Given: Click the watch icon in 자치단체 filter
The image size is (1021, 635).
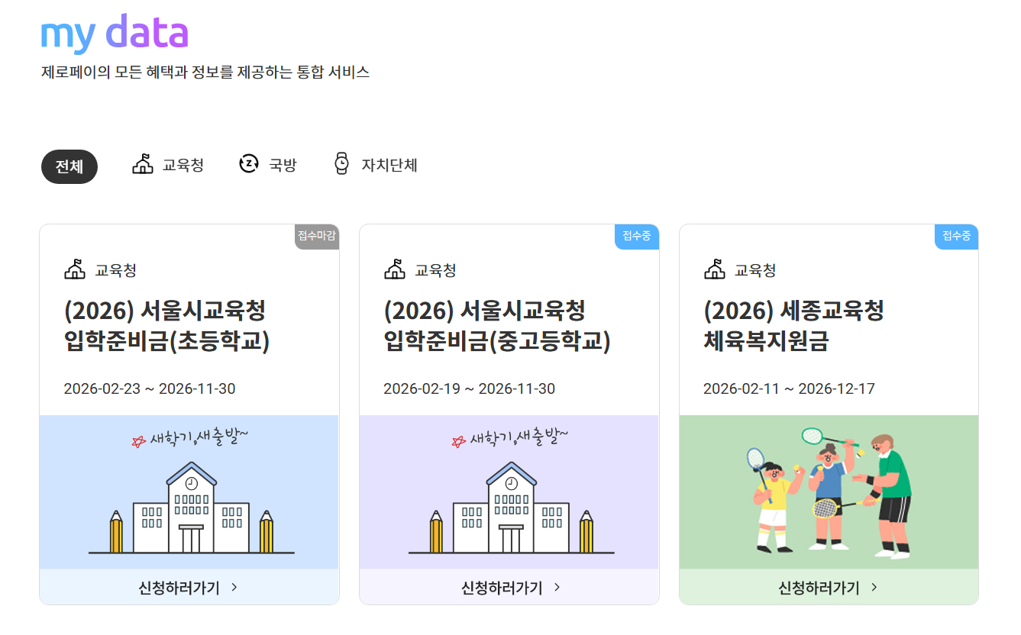Looking at the screenshot, I should 341,163.
